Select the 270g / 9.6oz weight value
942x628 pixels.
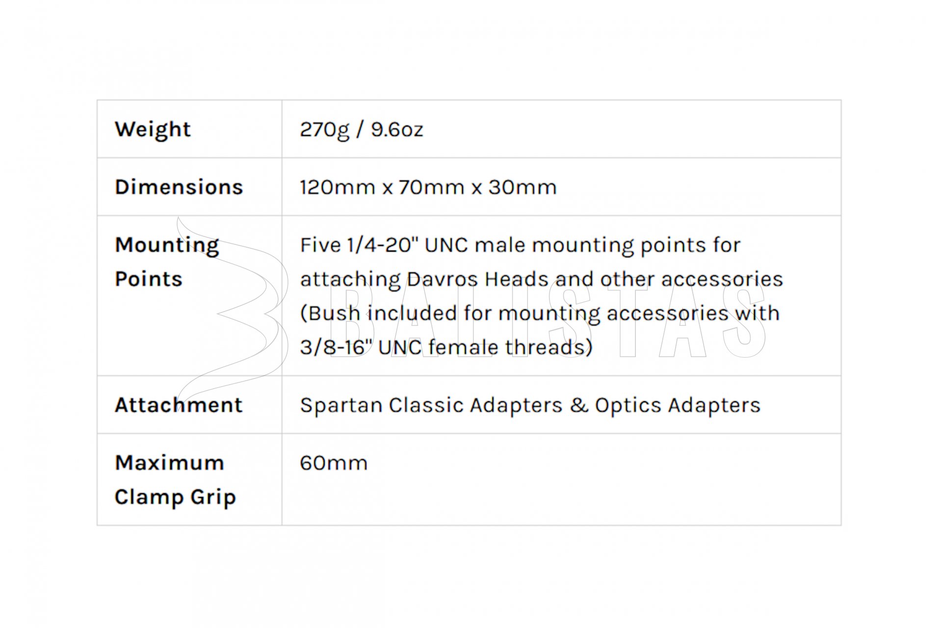pyautogui.click(x=362, y=130)
